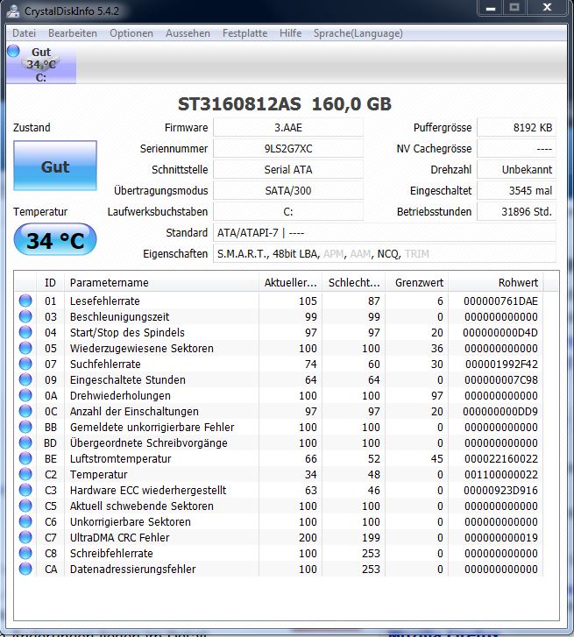Click the Eingeschaltet field 3545 mal

click(x=516, y=190)
